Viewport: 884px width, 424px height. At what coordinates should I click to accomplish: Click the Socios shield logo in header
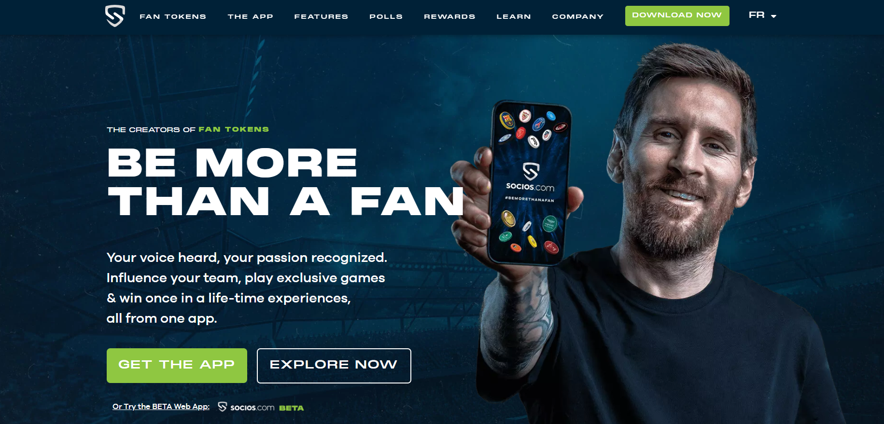point(115,16)
